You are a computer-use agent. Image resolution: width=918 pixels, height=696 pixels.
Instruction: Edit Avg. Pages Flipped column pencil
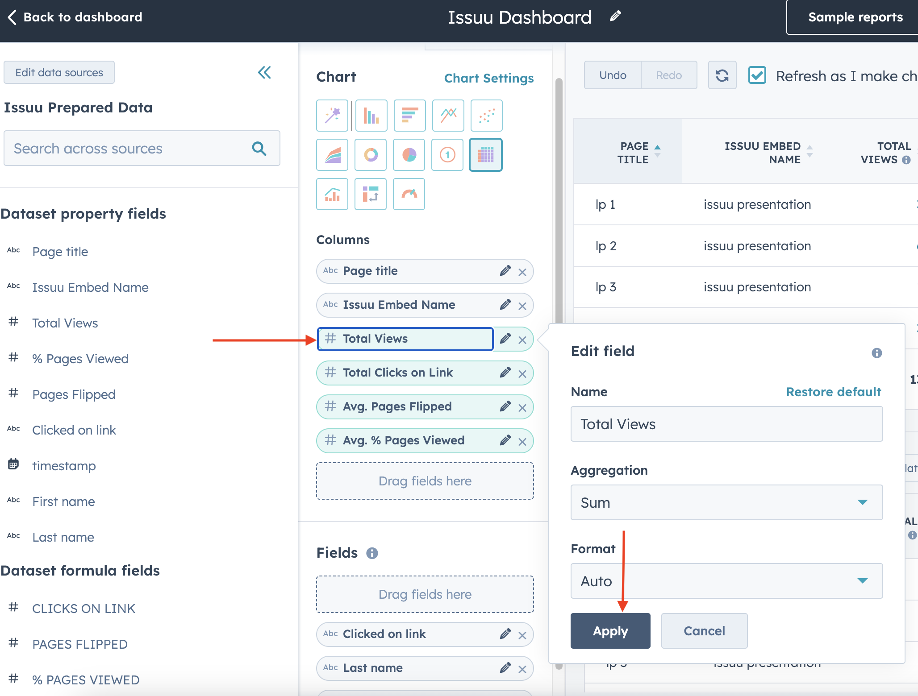(505, 406)
